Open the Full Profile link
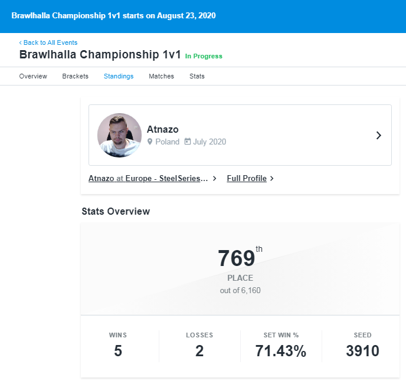The image size is (406, 381). tap(247, 178)
